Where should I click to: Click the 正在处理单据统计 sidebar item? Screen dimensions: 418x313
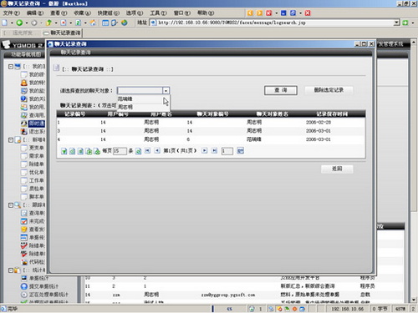(48, 295)
